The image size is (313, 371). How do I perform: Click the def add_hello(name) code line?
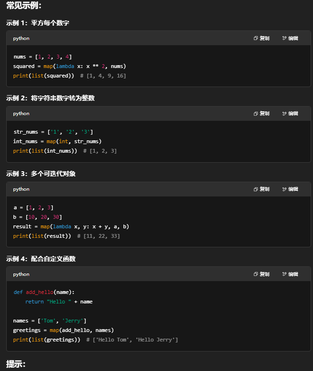coord(44,292)
